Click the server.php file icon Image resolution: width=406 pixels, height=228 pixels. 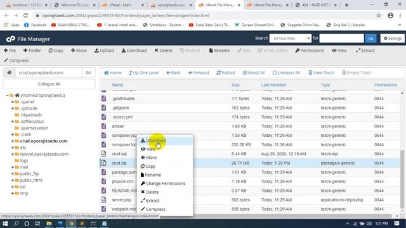pos(104,200)
